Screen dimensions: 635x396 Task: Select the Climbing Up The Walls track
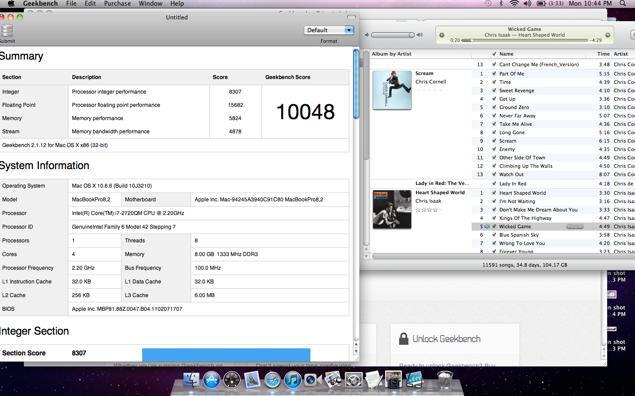pos(525,166)
